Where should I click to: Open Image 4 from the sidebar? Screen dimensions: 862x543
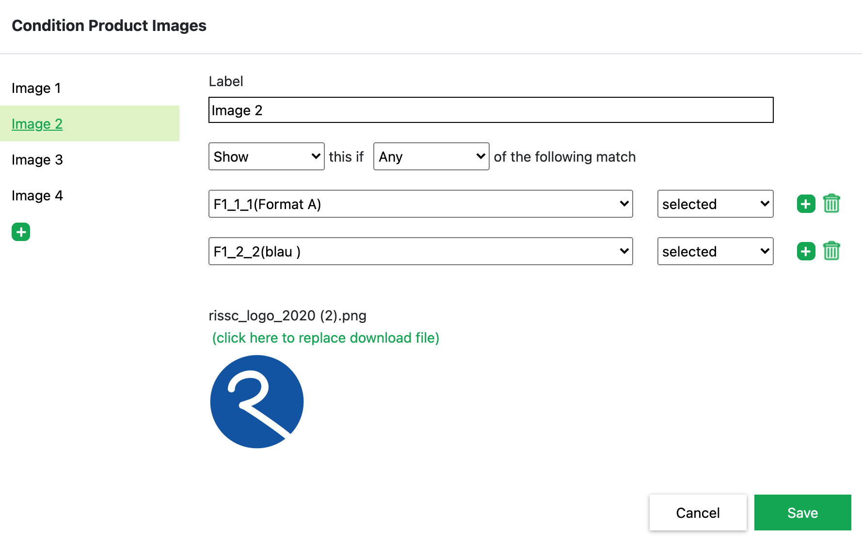pos(37,196)
